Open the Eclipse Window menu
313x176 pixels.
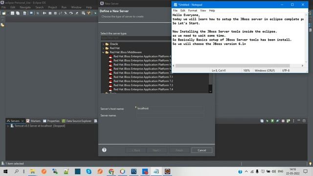76,7
